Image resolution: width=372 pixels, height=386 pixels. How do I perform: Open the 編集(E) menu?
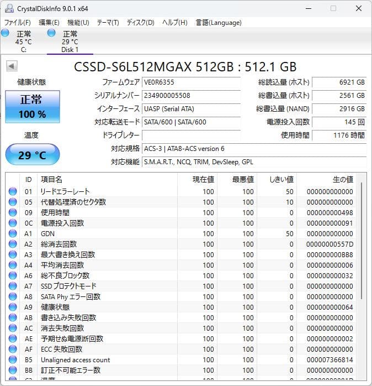click(x=49, y=23)
